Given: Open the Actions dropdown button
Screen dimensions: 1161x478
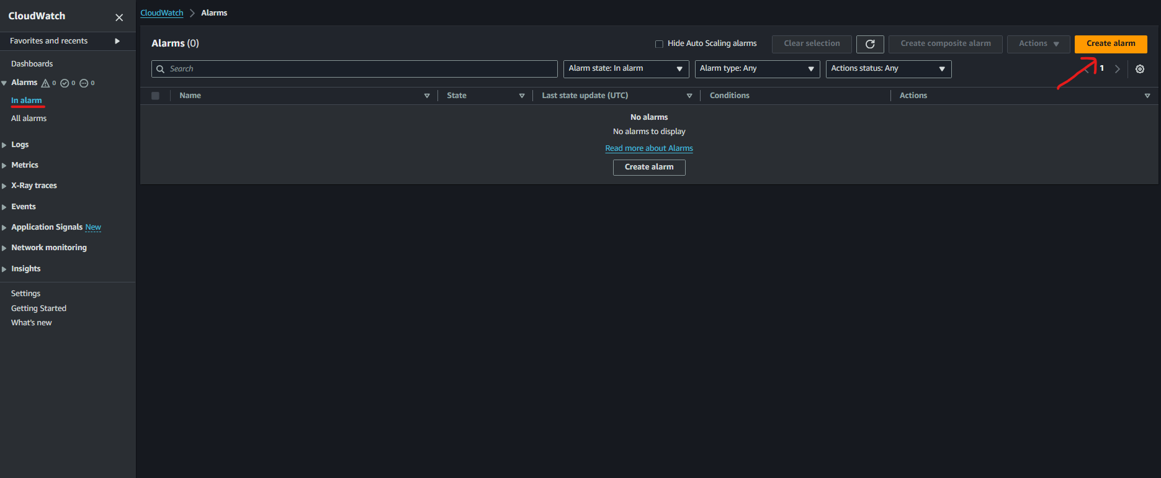Looking at the screenshot, I should click(1038, 44).
